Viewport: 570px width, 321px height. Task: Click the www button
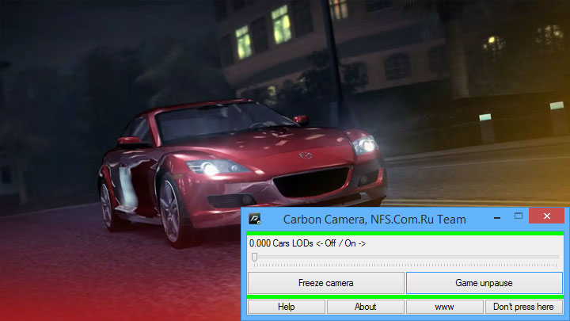444,307
